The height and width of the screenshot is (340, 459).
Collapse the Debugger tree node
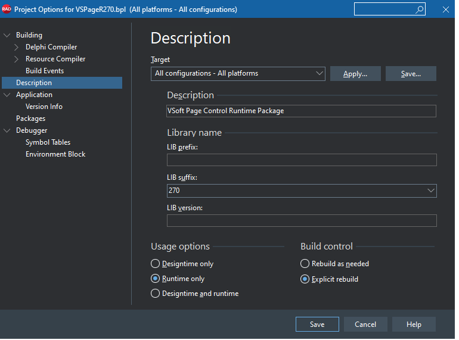tap(7, 132)
